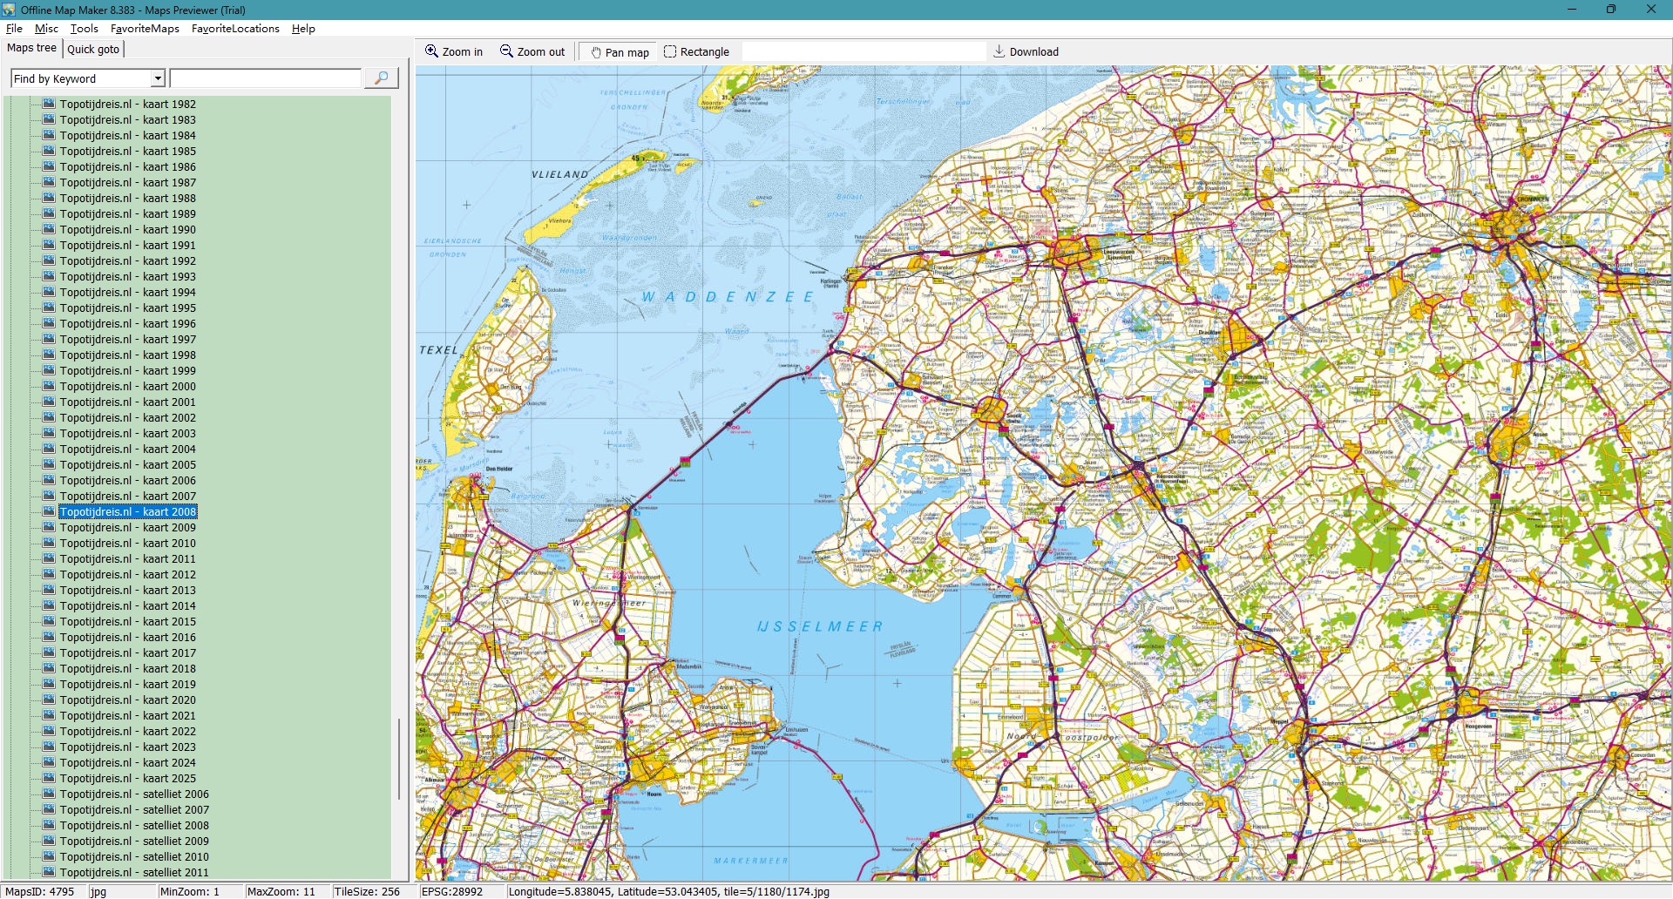Click the keyword search text field
The image size is (1673, 899).
point(266,78)
